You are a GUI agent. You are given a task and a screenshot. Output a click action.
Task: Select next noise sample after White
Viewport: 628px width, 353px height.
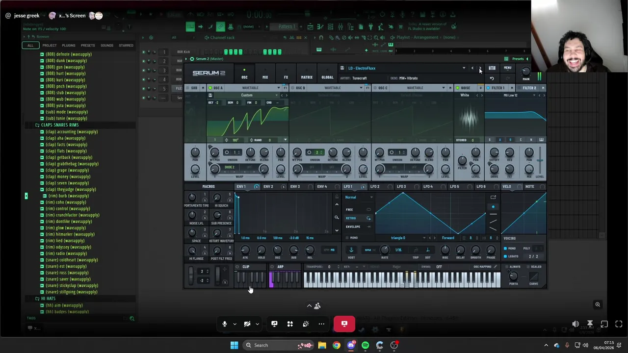481,95
